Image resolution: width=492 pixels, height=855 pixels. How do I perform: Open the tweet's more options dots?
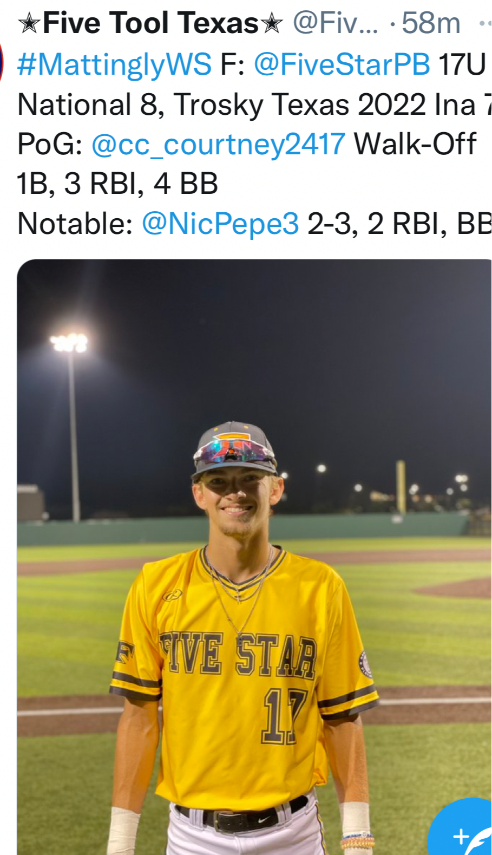[x=484, y=24]
